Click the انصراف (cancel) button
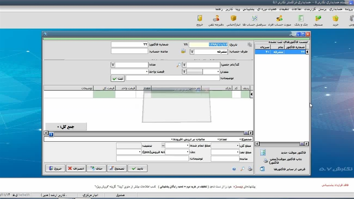The width and height of the screenshot is (354, 199). pos(76,168)
